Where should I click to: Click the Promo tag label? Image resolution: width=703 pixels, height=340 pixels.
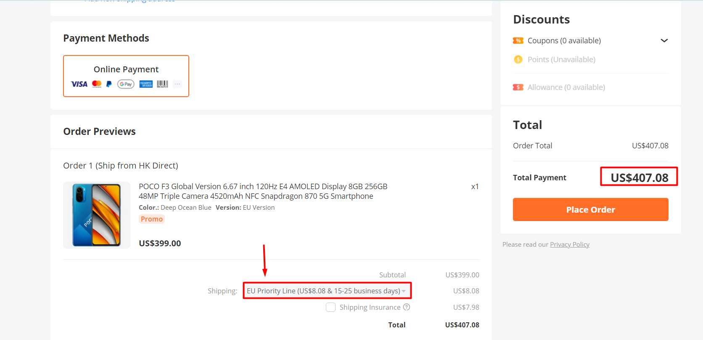pos(152,219)
